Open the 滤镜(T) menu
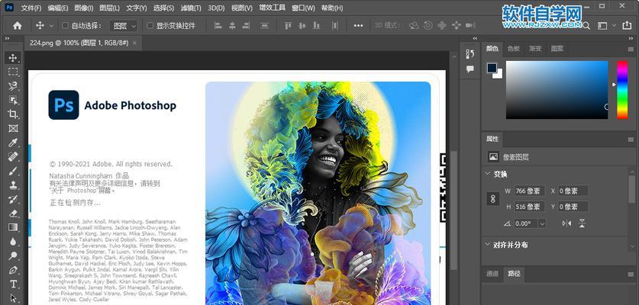The image size is (639, 305). 191,8
